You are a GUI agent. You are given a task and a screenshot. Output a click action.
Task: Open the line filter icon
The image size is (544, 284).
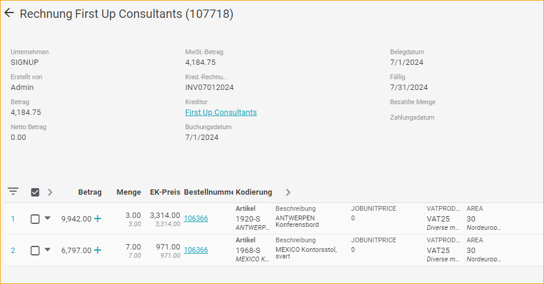pyautogui.click(x=13, y=192)
